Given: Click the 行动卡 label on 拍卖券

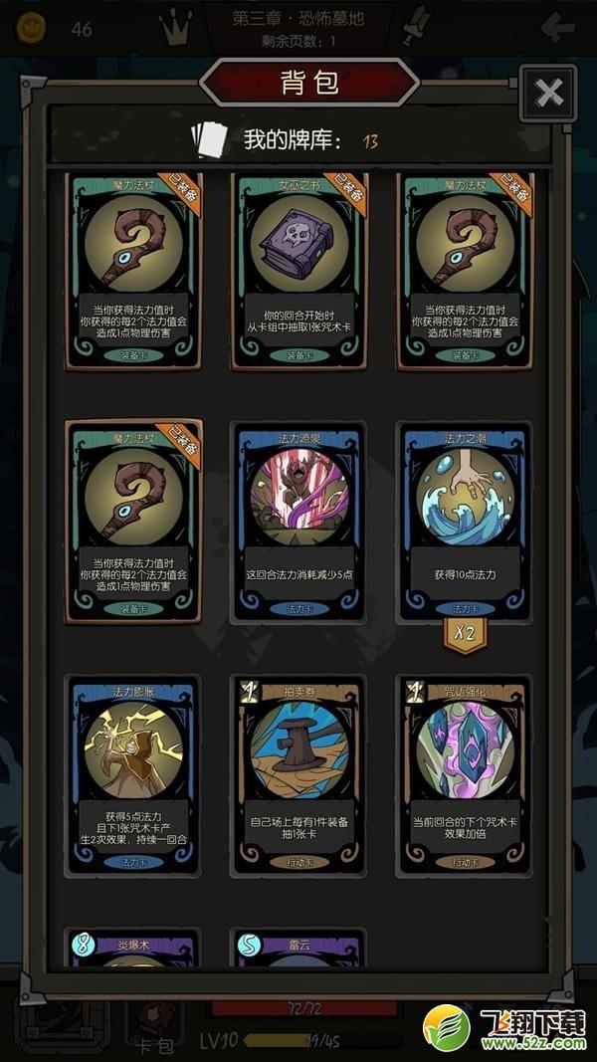Looking at the screenshot, I should point(298,862).
